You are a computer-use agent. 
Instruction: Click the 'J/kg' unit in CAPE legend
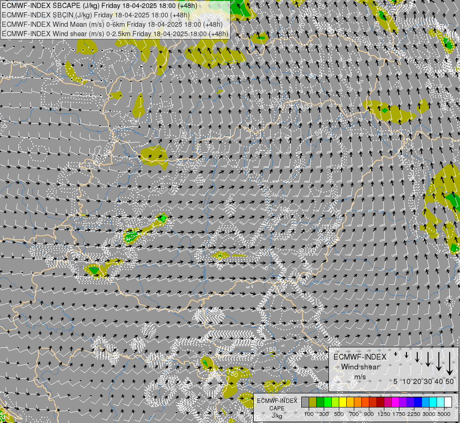(x=277, y=416)
